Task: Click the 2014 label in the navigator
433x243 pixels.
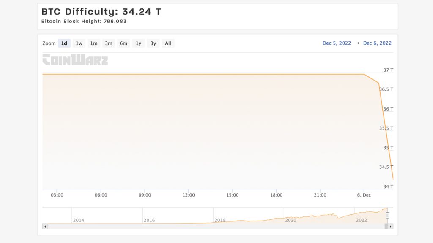Action: point(79,220)
